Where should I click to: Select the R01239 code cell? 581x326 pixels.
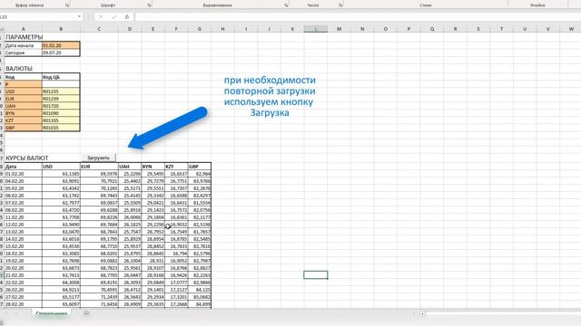pyautogui.click(x=61, y=99)
